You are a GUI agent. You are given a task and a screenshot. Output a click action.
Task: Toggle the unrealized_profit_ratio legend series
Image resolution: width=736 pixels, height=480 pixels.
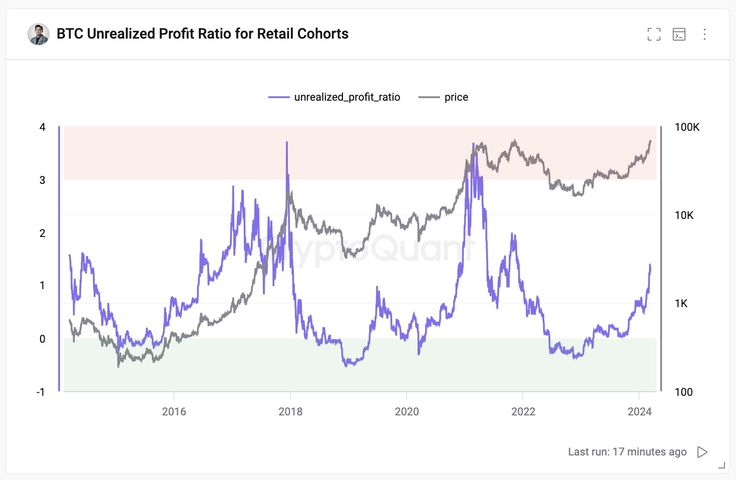click(x=334, y=97)
